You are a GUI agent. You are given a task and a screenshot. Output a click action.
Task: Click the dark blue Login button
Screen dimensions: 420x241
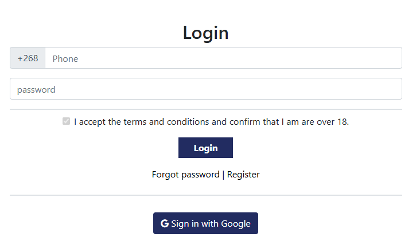205,148
